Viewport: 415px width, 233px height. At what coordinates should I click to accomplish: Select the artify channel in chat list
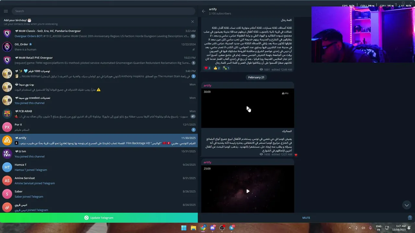99,140
